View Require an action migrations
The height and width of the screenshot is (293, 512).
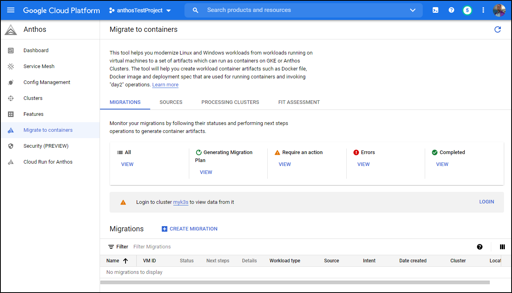coord(285,164)
